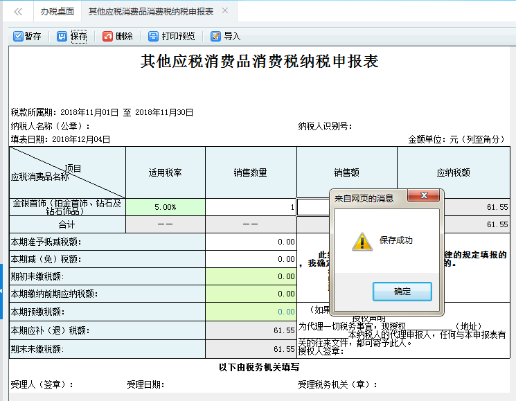Click the 销售数量 column header
This screenshot has width=516, height=401.
pos(251,172)
